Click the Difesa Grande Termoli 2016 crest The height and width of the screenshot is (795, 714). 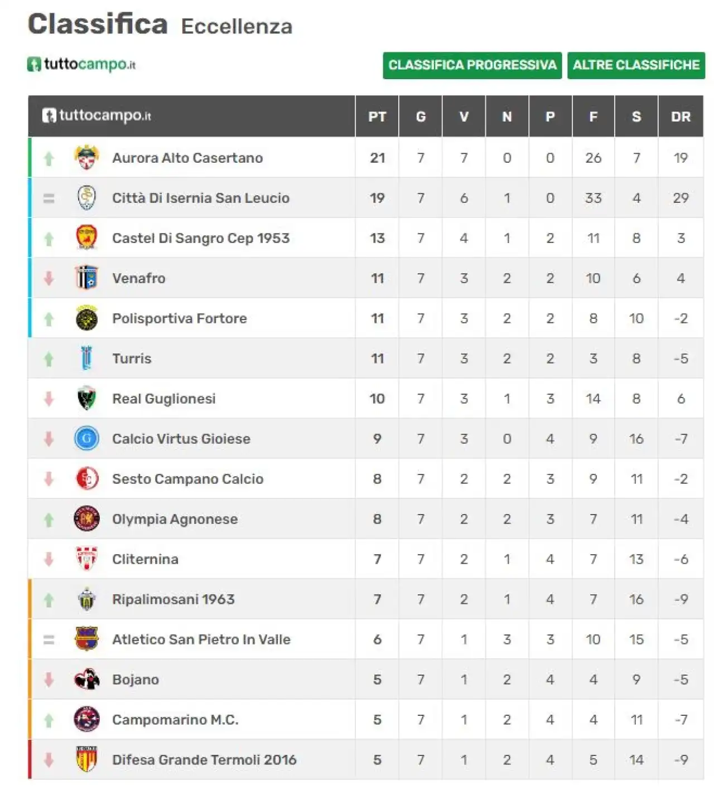coord(86,760)
